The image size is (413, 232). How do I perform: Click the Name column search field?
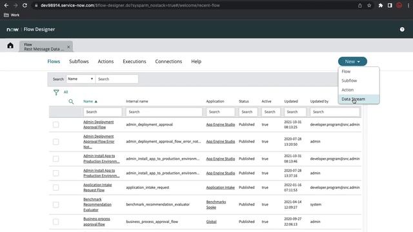(x=103, y=112)
